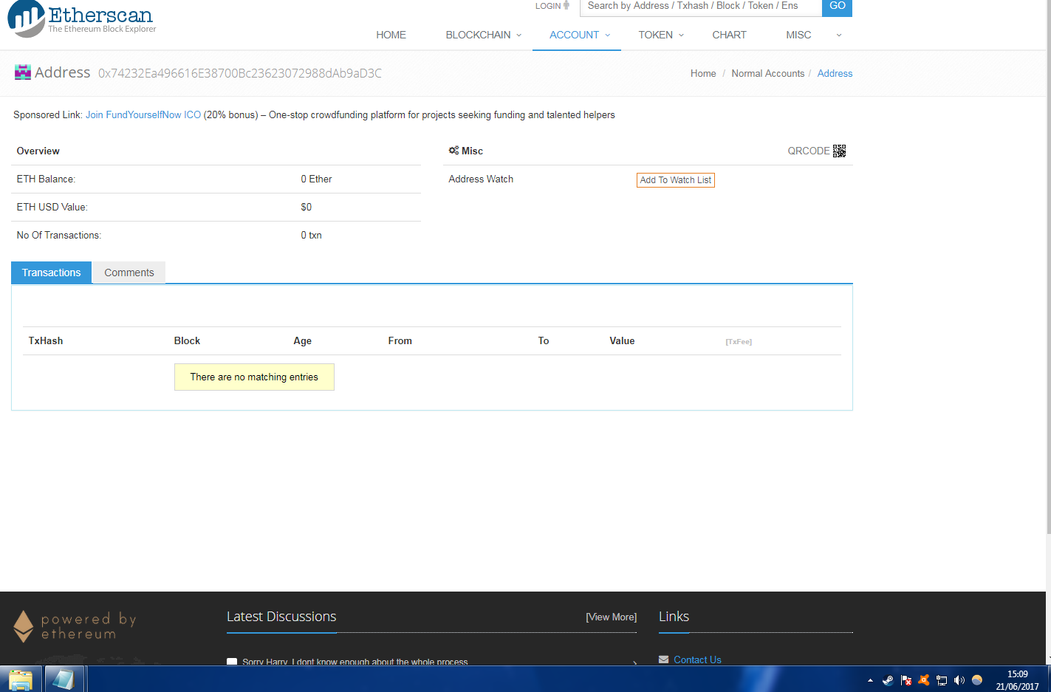
Task: Click the Block column header
Action: click(x=187, y=340)
